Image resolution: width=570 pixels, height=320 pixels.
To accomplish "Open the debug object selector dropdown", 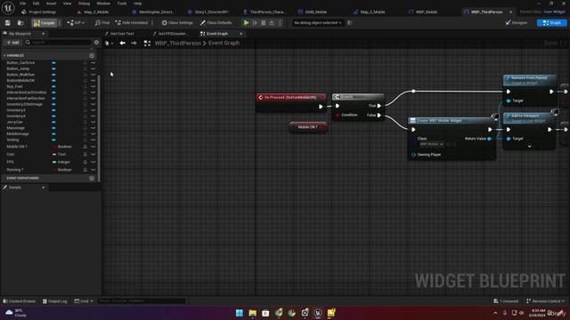I will (318, 23).
